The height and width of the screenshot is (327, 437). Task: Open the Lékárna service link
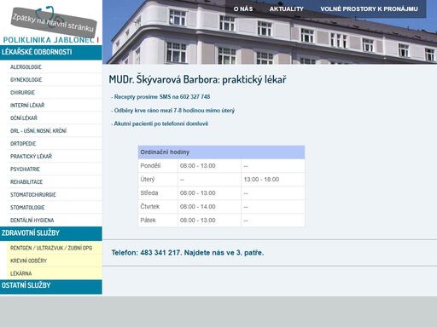(x=21, y=273)
